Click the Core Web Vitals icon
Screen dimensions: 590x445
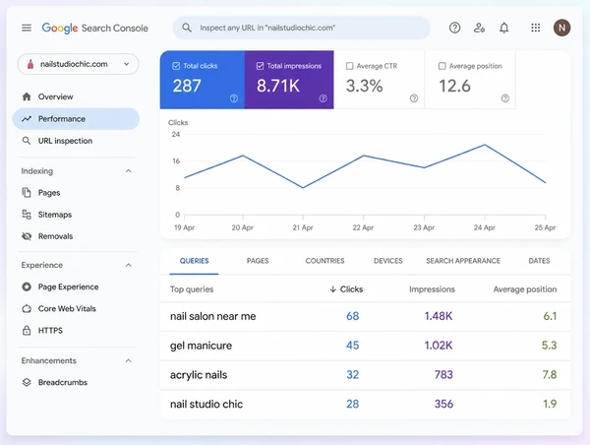(27, 308)
